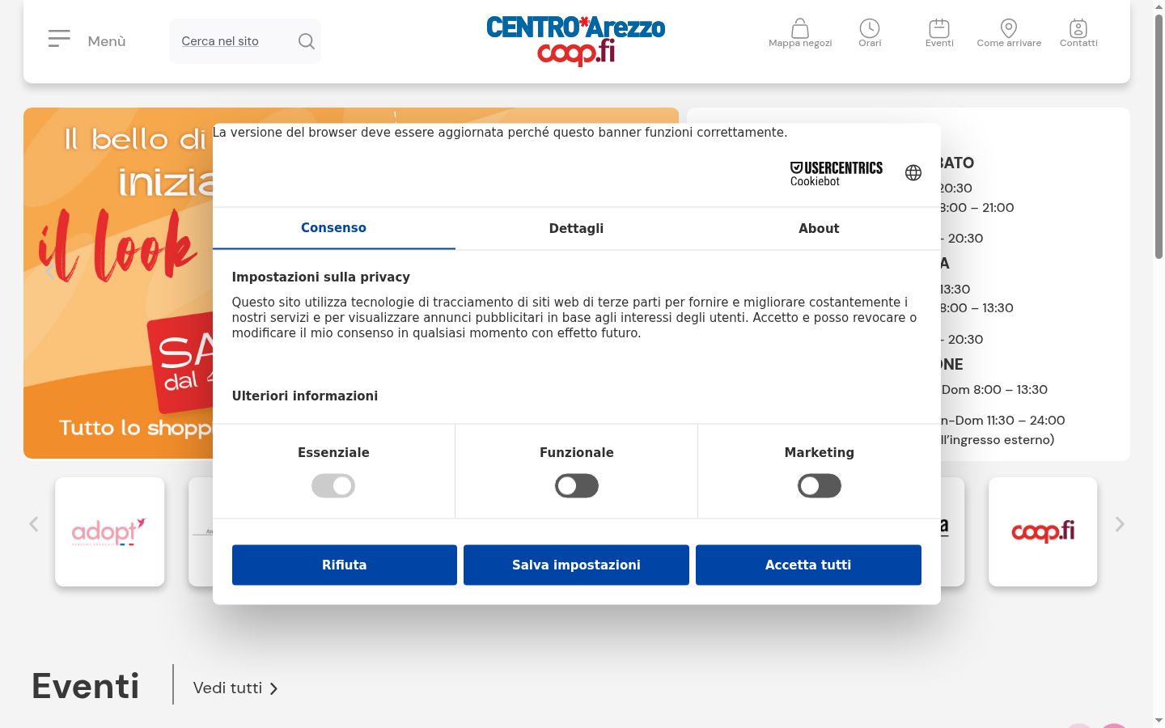The image size is (1165, 728).
Task: Click the globe language icon
Action: point(913,173)
